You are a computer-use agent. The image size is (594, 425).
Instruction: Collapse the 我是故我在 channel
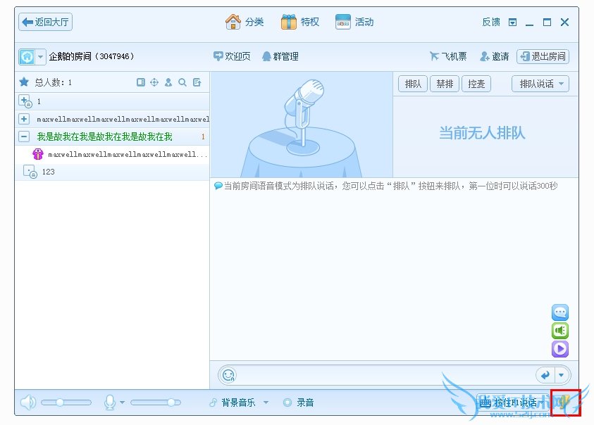pos(24,137)
